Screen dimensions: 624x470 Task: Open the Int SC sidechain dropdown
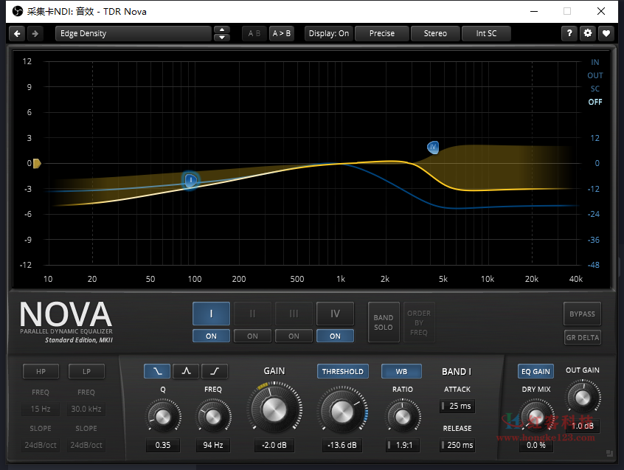(x=486, y=33)
